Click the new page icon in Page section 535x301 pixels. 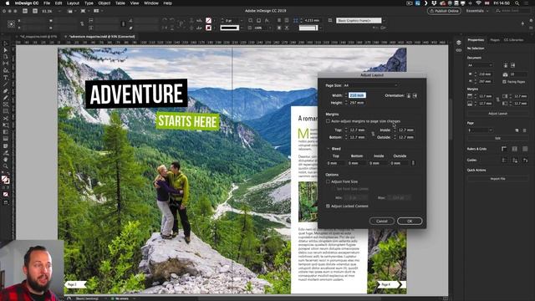[517, 130]
